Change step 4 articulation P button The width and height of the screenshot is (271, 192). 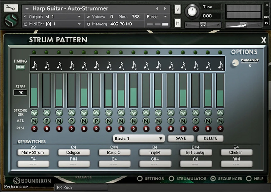[x=71, y=121]
